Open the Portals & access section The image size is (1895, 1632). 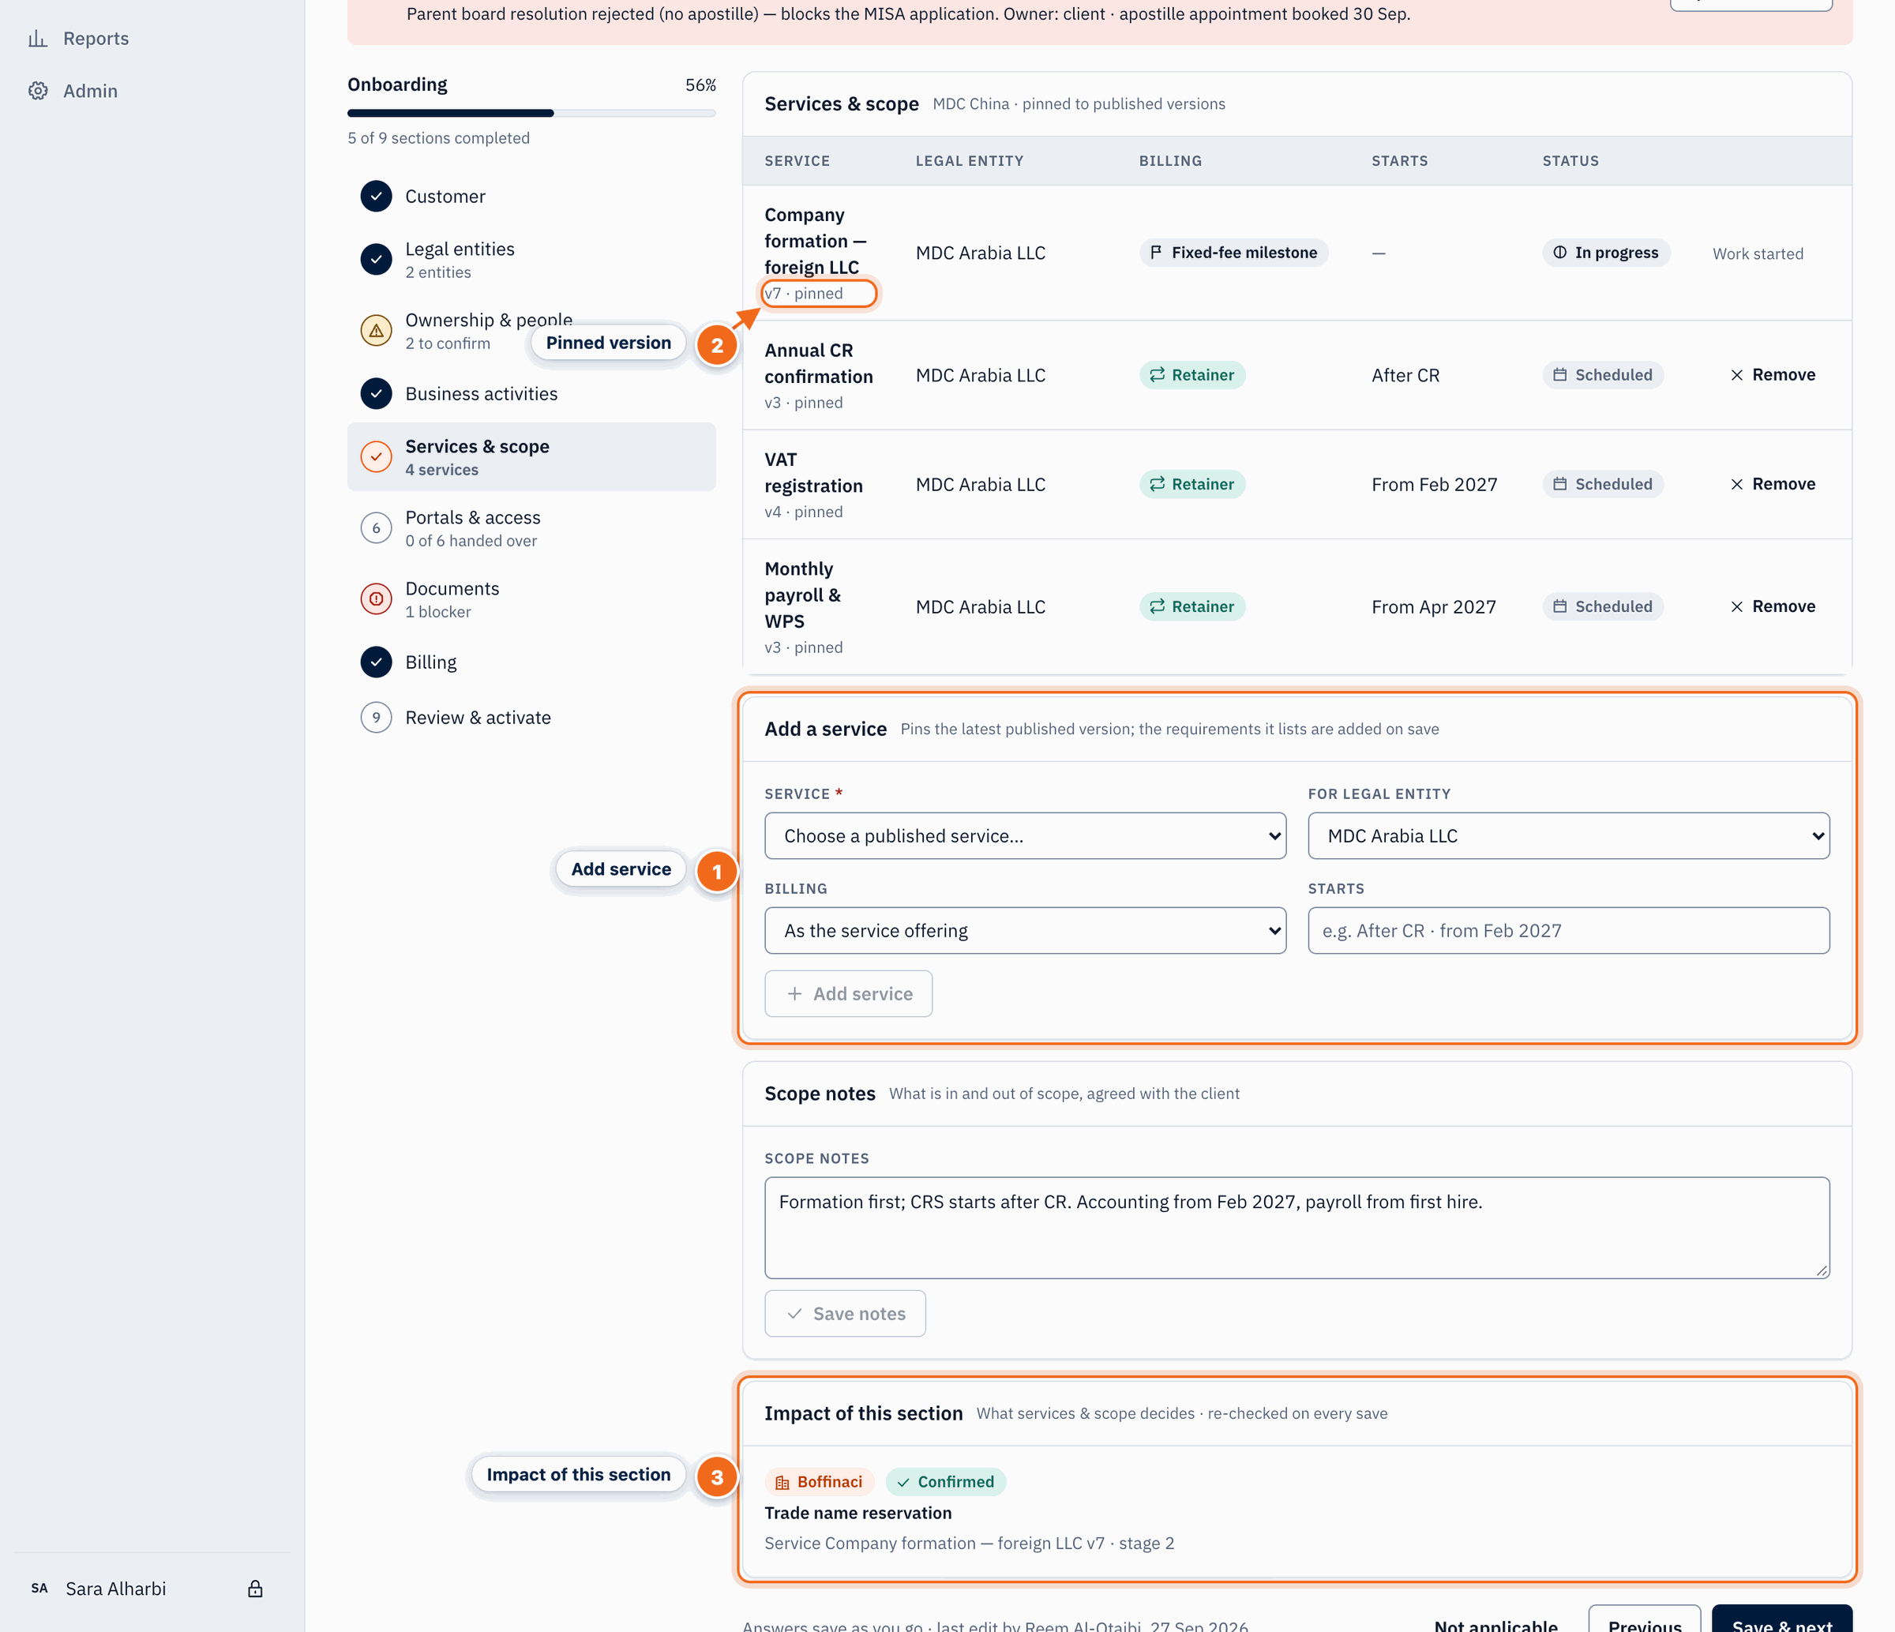click(531, 528)
